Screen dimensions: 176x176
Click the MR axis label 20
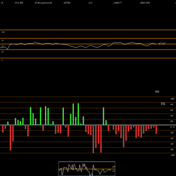point(172,121)
